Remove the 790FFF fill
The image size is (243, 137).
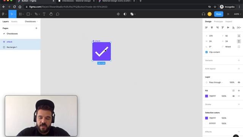[239, 96]
